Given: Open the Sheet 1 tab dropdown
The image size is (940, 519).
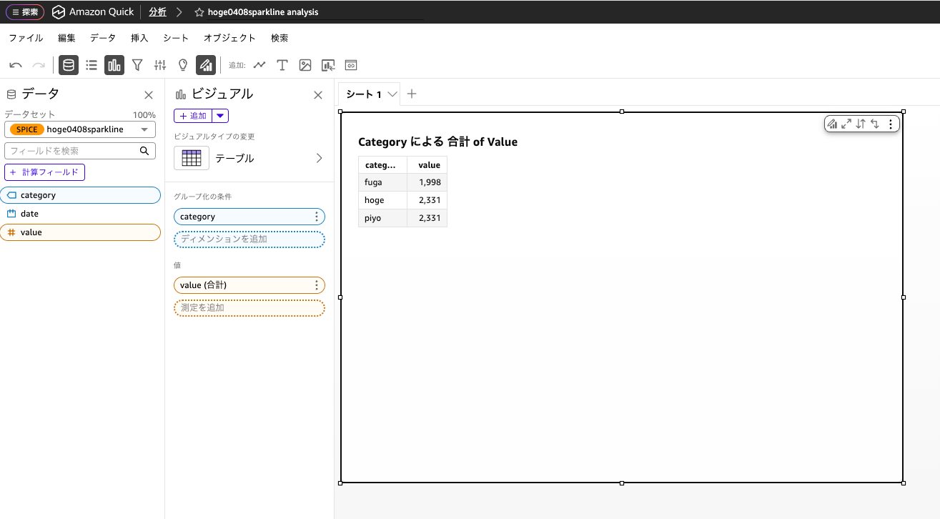Looking at the screenshot, I should (x=392, y=94).
